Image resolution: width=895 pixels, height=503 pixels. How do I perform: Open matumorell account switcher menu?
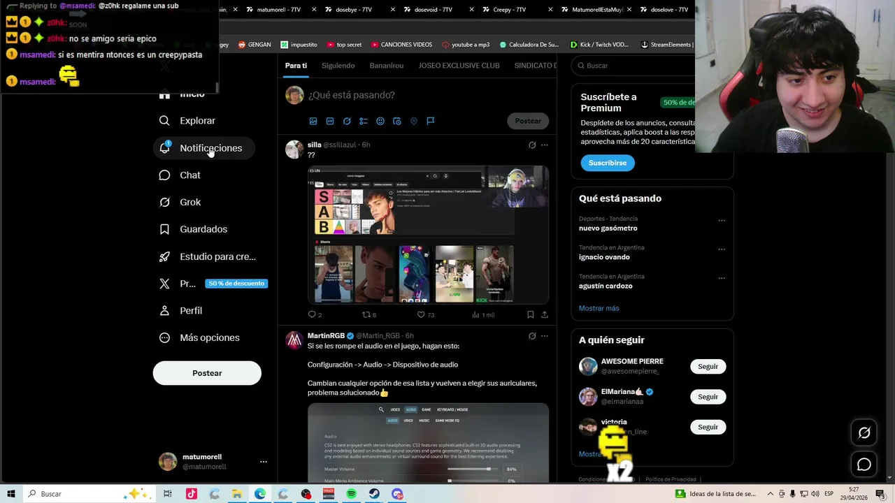263,462
